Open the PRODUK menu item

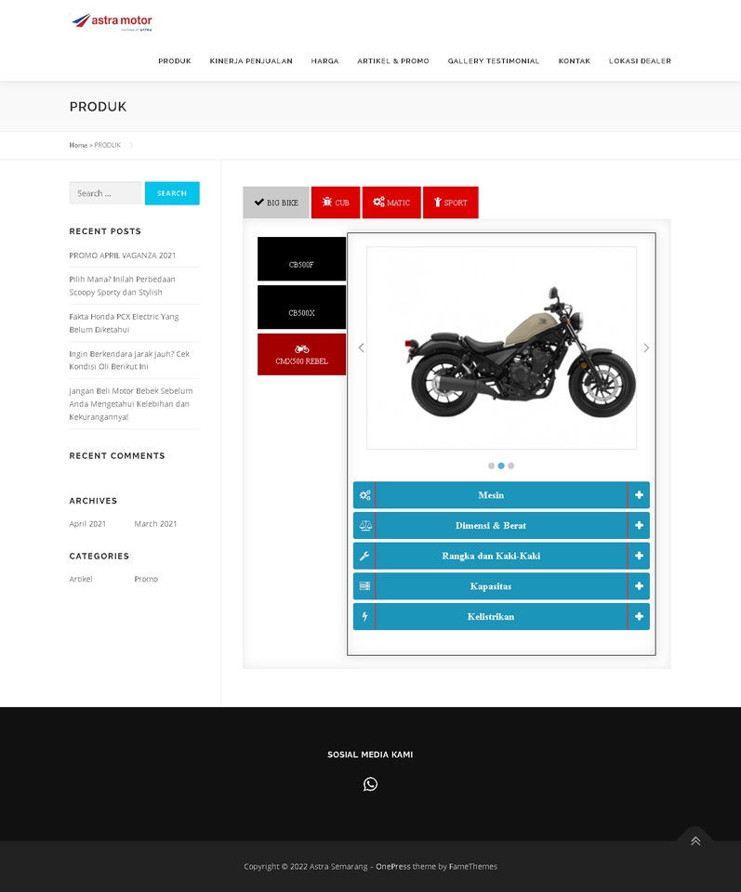(175, 61)
